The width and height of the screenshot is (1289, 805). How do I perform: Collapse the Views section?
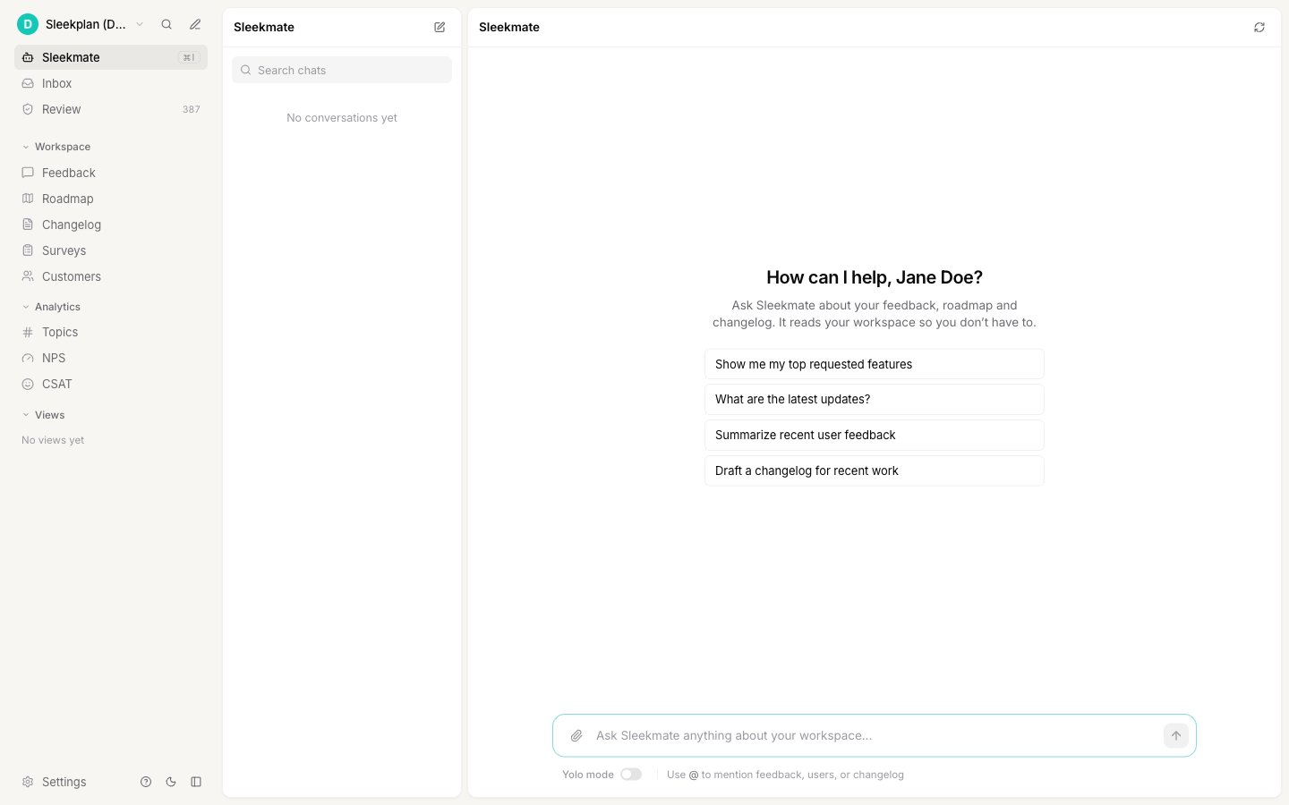[x=43, y=415]
